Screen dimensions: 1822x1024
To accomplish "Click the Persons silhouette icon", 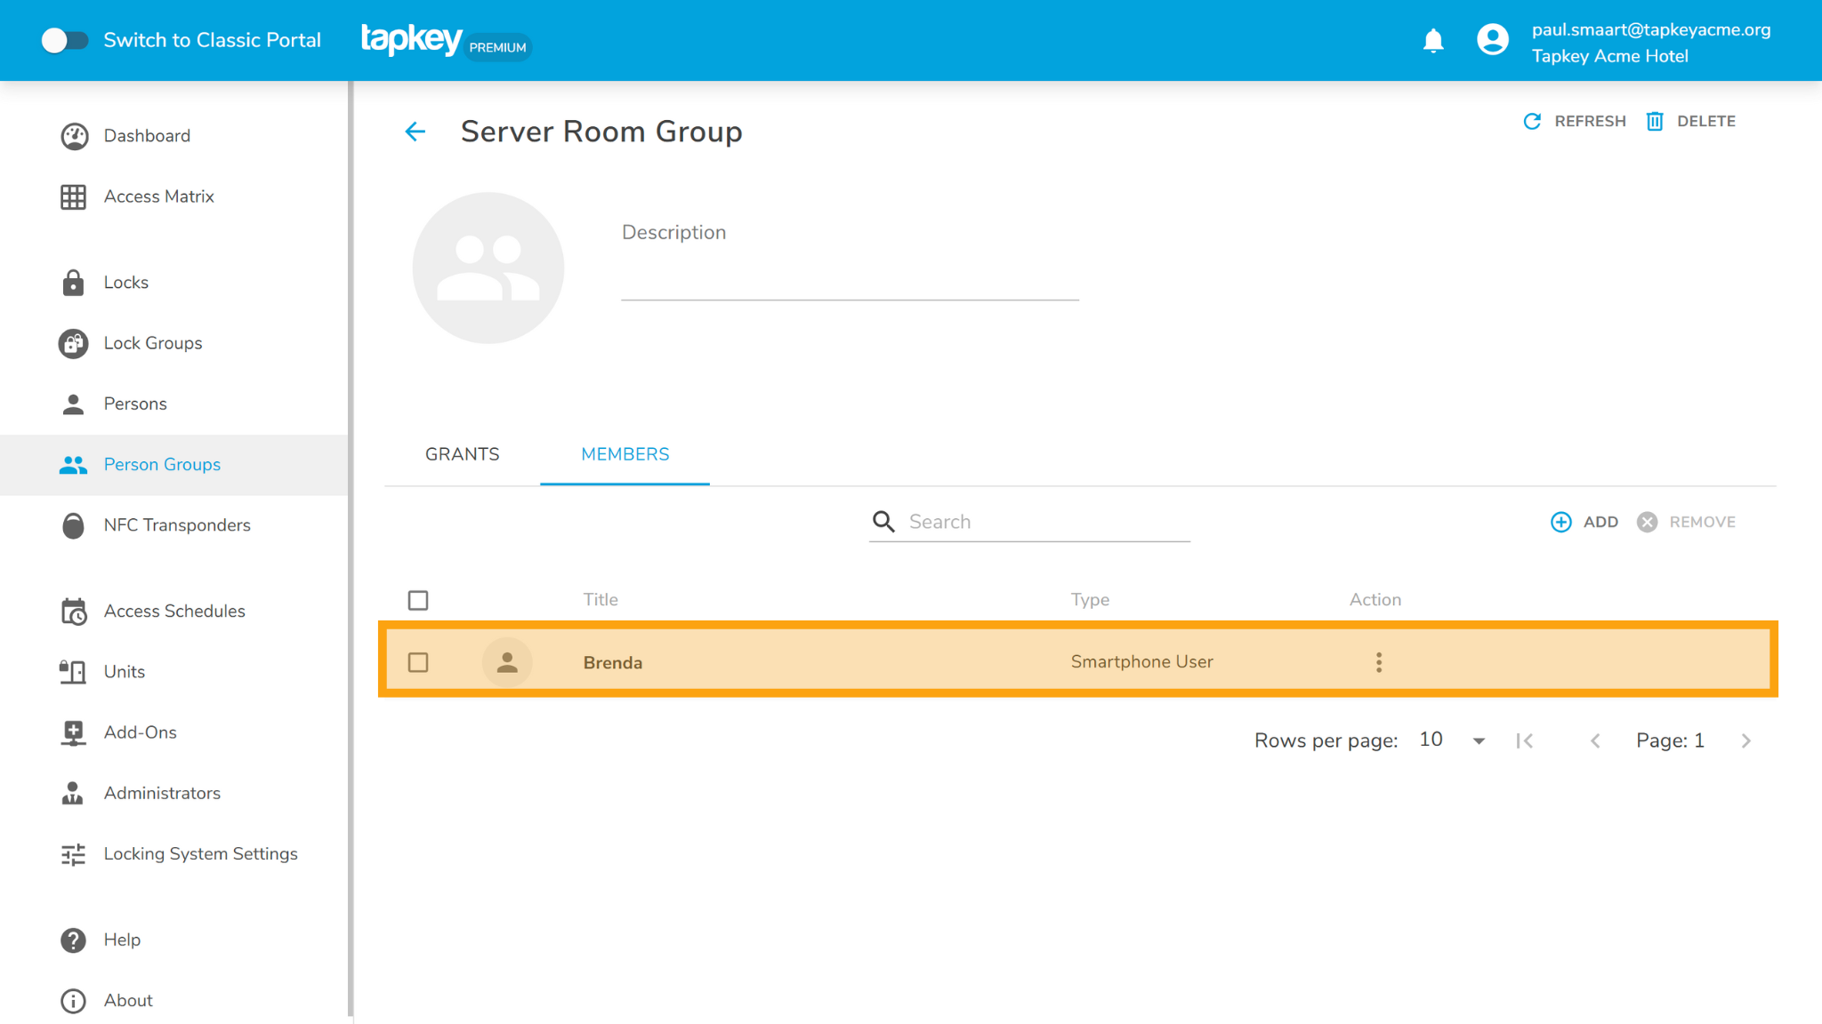I will point(74,404).
